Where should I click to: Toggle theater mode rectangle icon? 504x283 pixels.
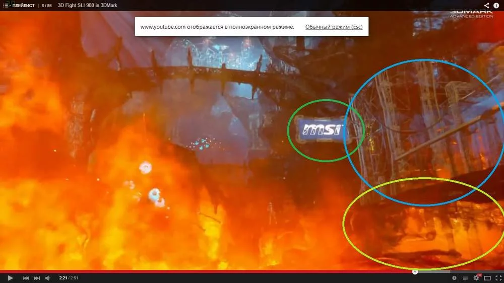(487, 278)
